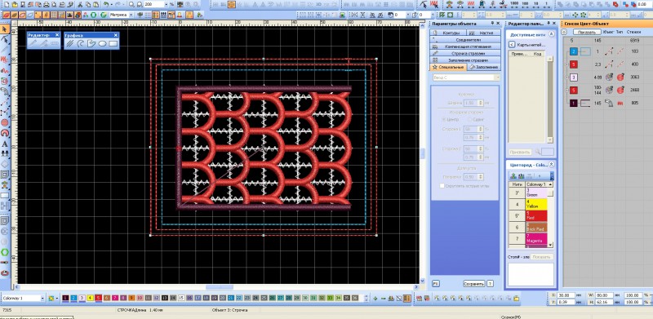653x319 pixels.
Task: Click the Print icon in top toolbar
Action: click(x=47, y=5)
